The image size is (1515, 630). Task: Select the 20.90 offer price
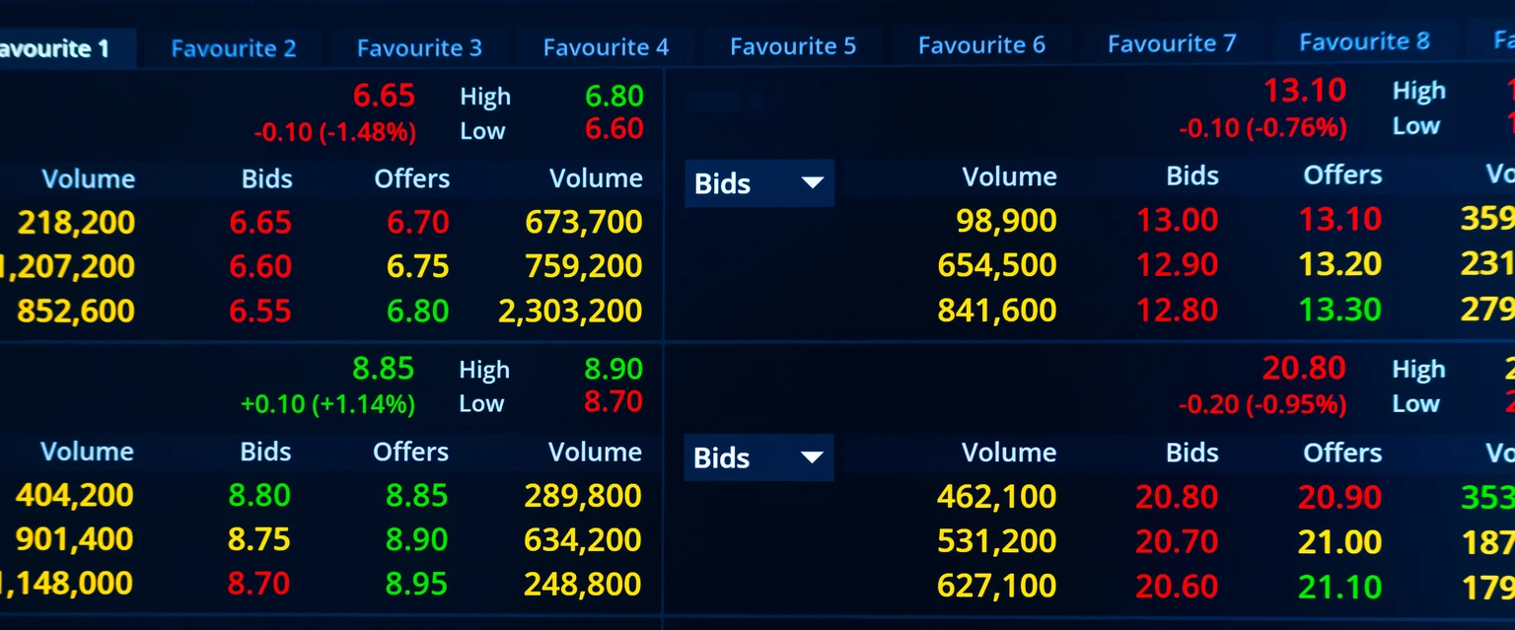[1339, 497]
